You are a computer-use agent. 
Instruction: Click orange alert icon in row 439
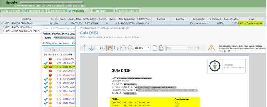(50, 99)
